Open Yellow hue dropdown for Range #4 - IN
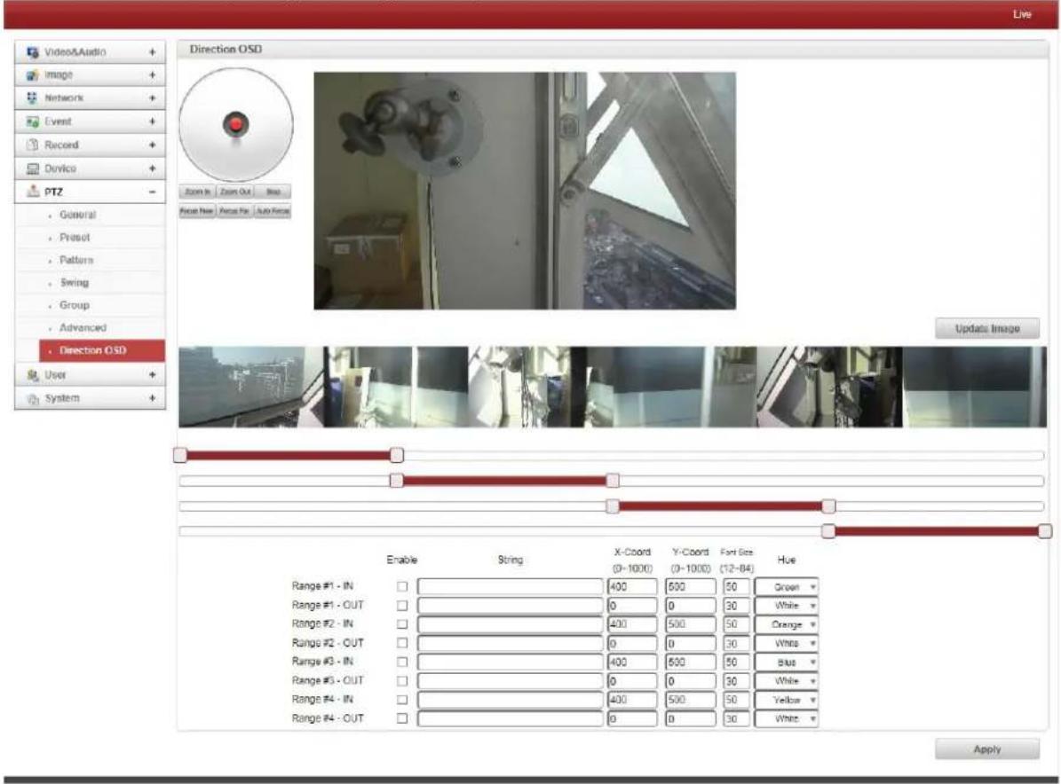This screenshot has width=1061, height=784. (x=787, y=701)
